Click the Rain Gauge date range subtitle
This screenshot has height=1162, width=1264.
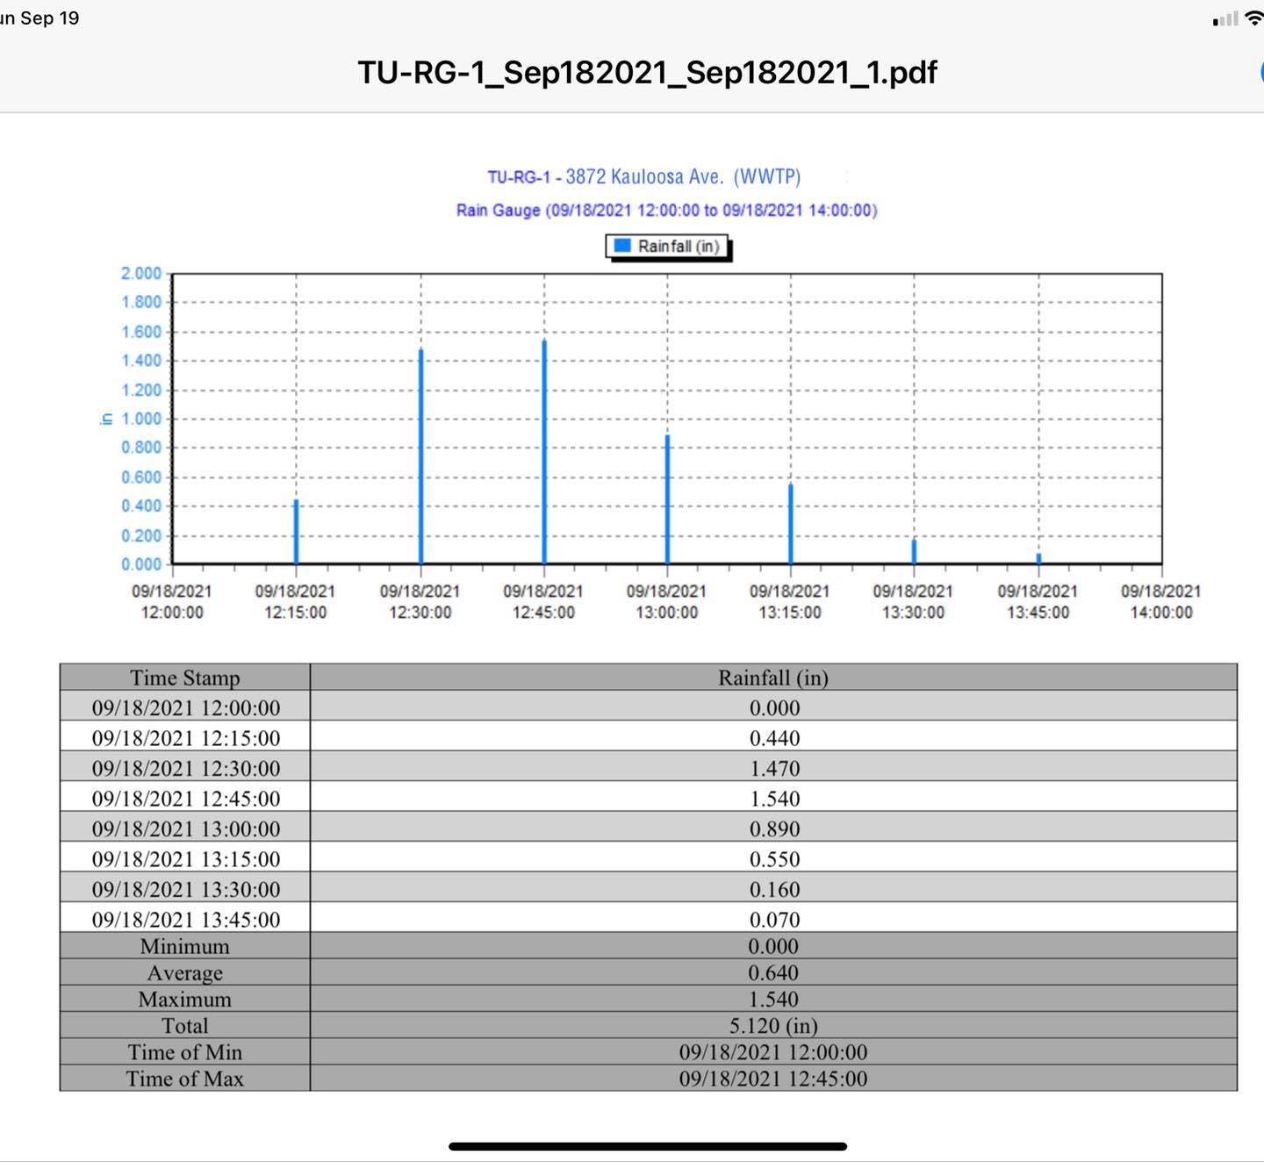pyautogui.click(x=666, y=211)
